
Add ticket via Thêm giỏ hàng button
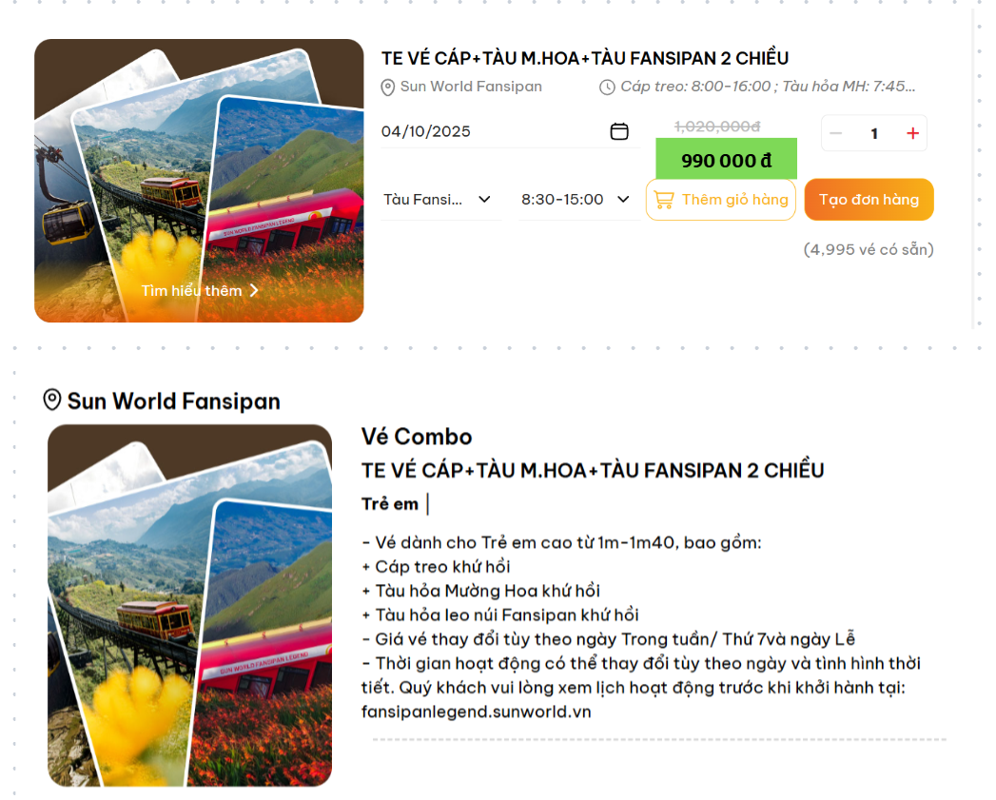point(720,200)
